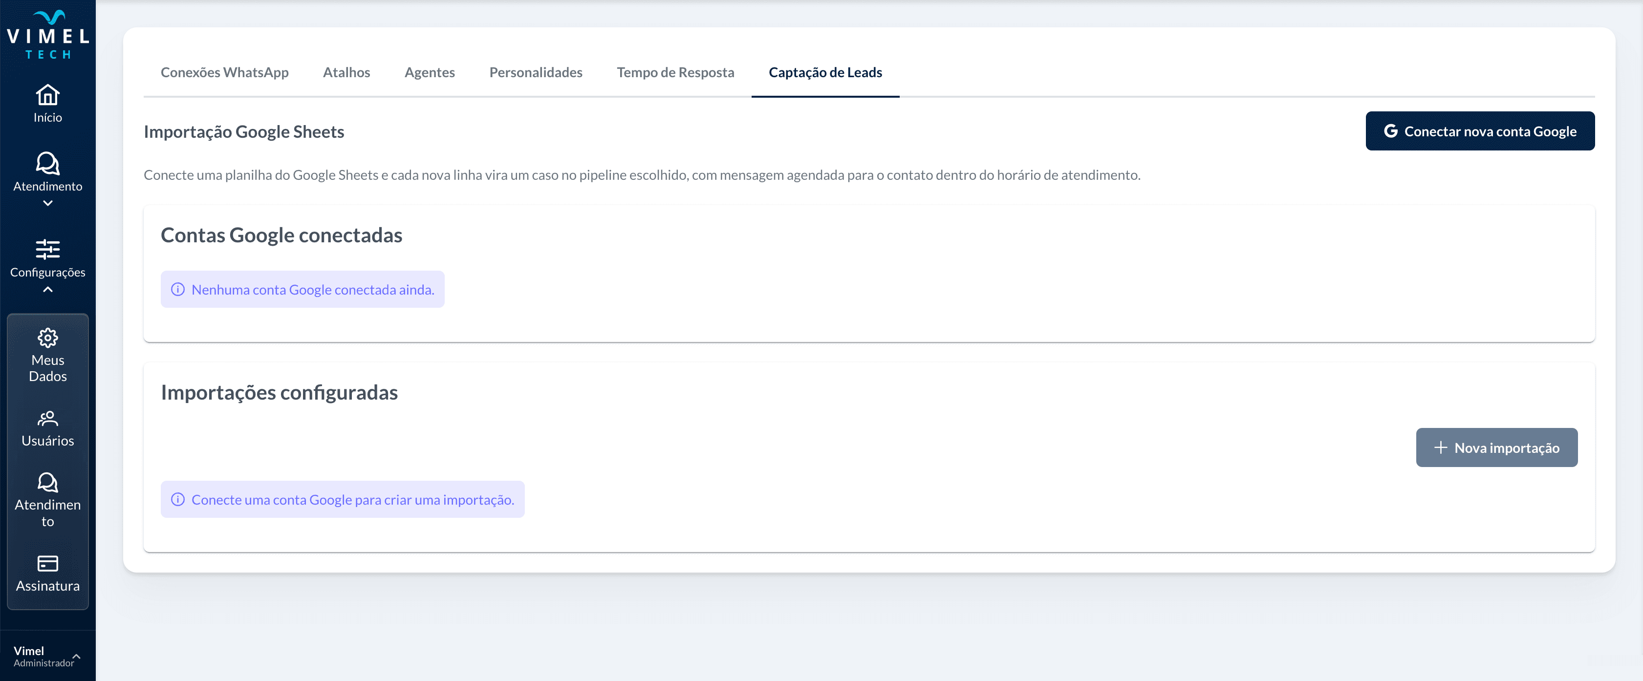The width and height of the screenshot is (1643, 681).
Task: Expand the Atendimento chevron down
Action: [x=48, y=203]
